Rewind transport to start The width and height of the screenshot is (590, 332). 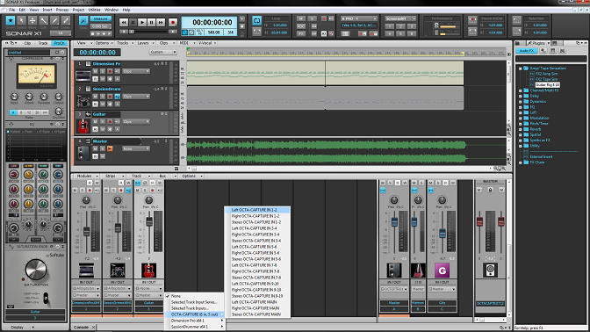pyautogui.click(x=124, y=23)
